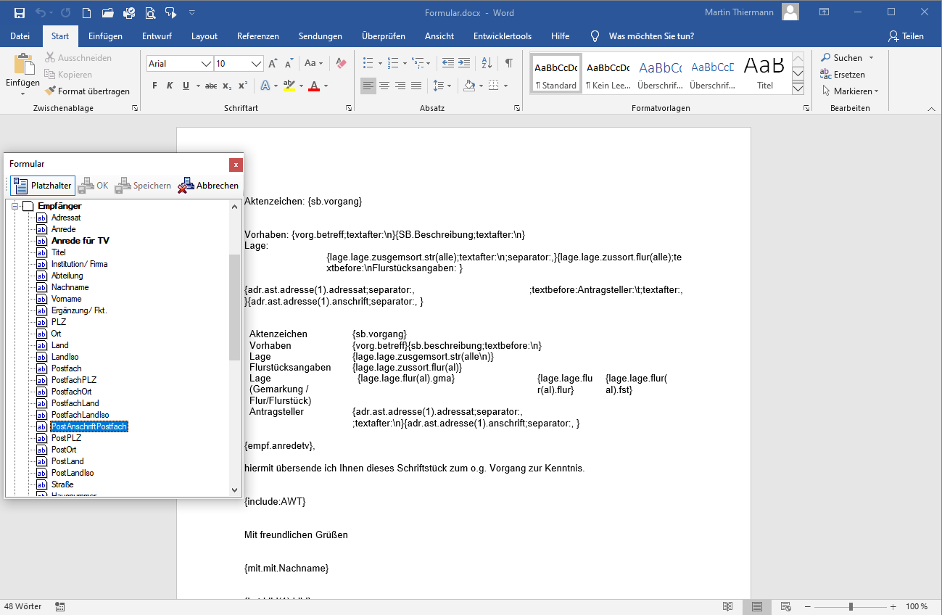This screenshot has width=942, height=615.
Task: Collapse the Empfänger tree node
Action: point(15,206)
